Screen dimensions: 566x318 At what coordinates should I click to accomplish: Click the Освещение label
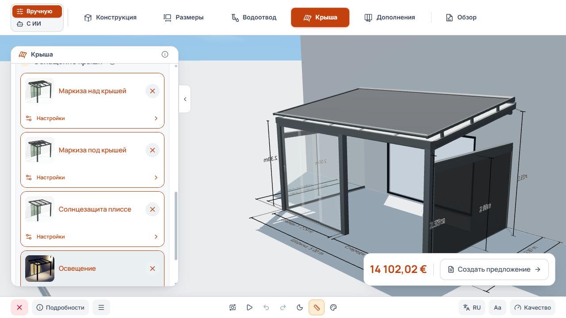77,269
